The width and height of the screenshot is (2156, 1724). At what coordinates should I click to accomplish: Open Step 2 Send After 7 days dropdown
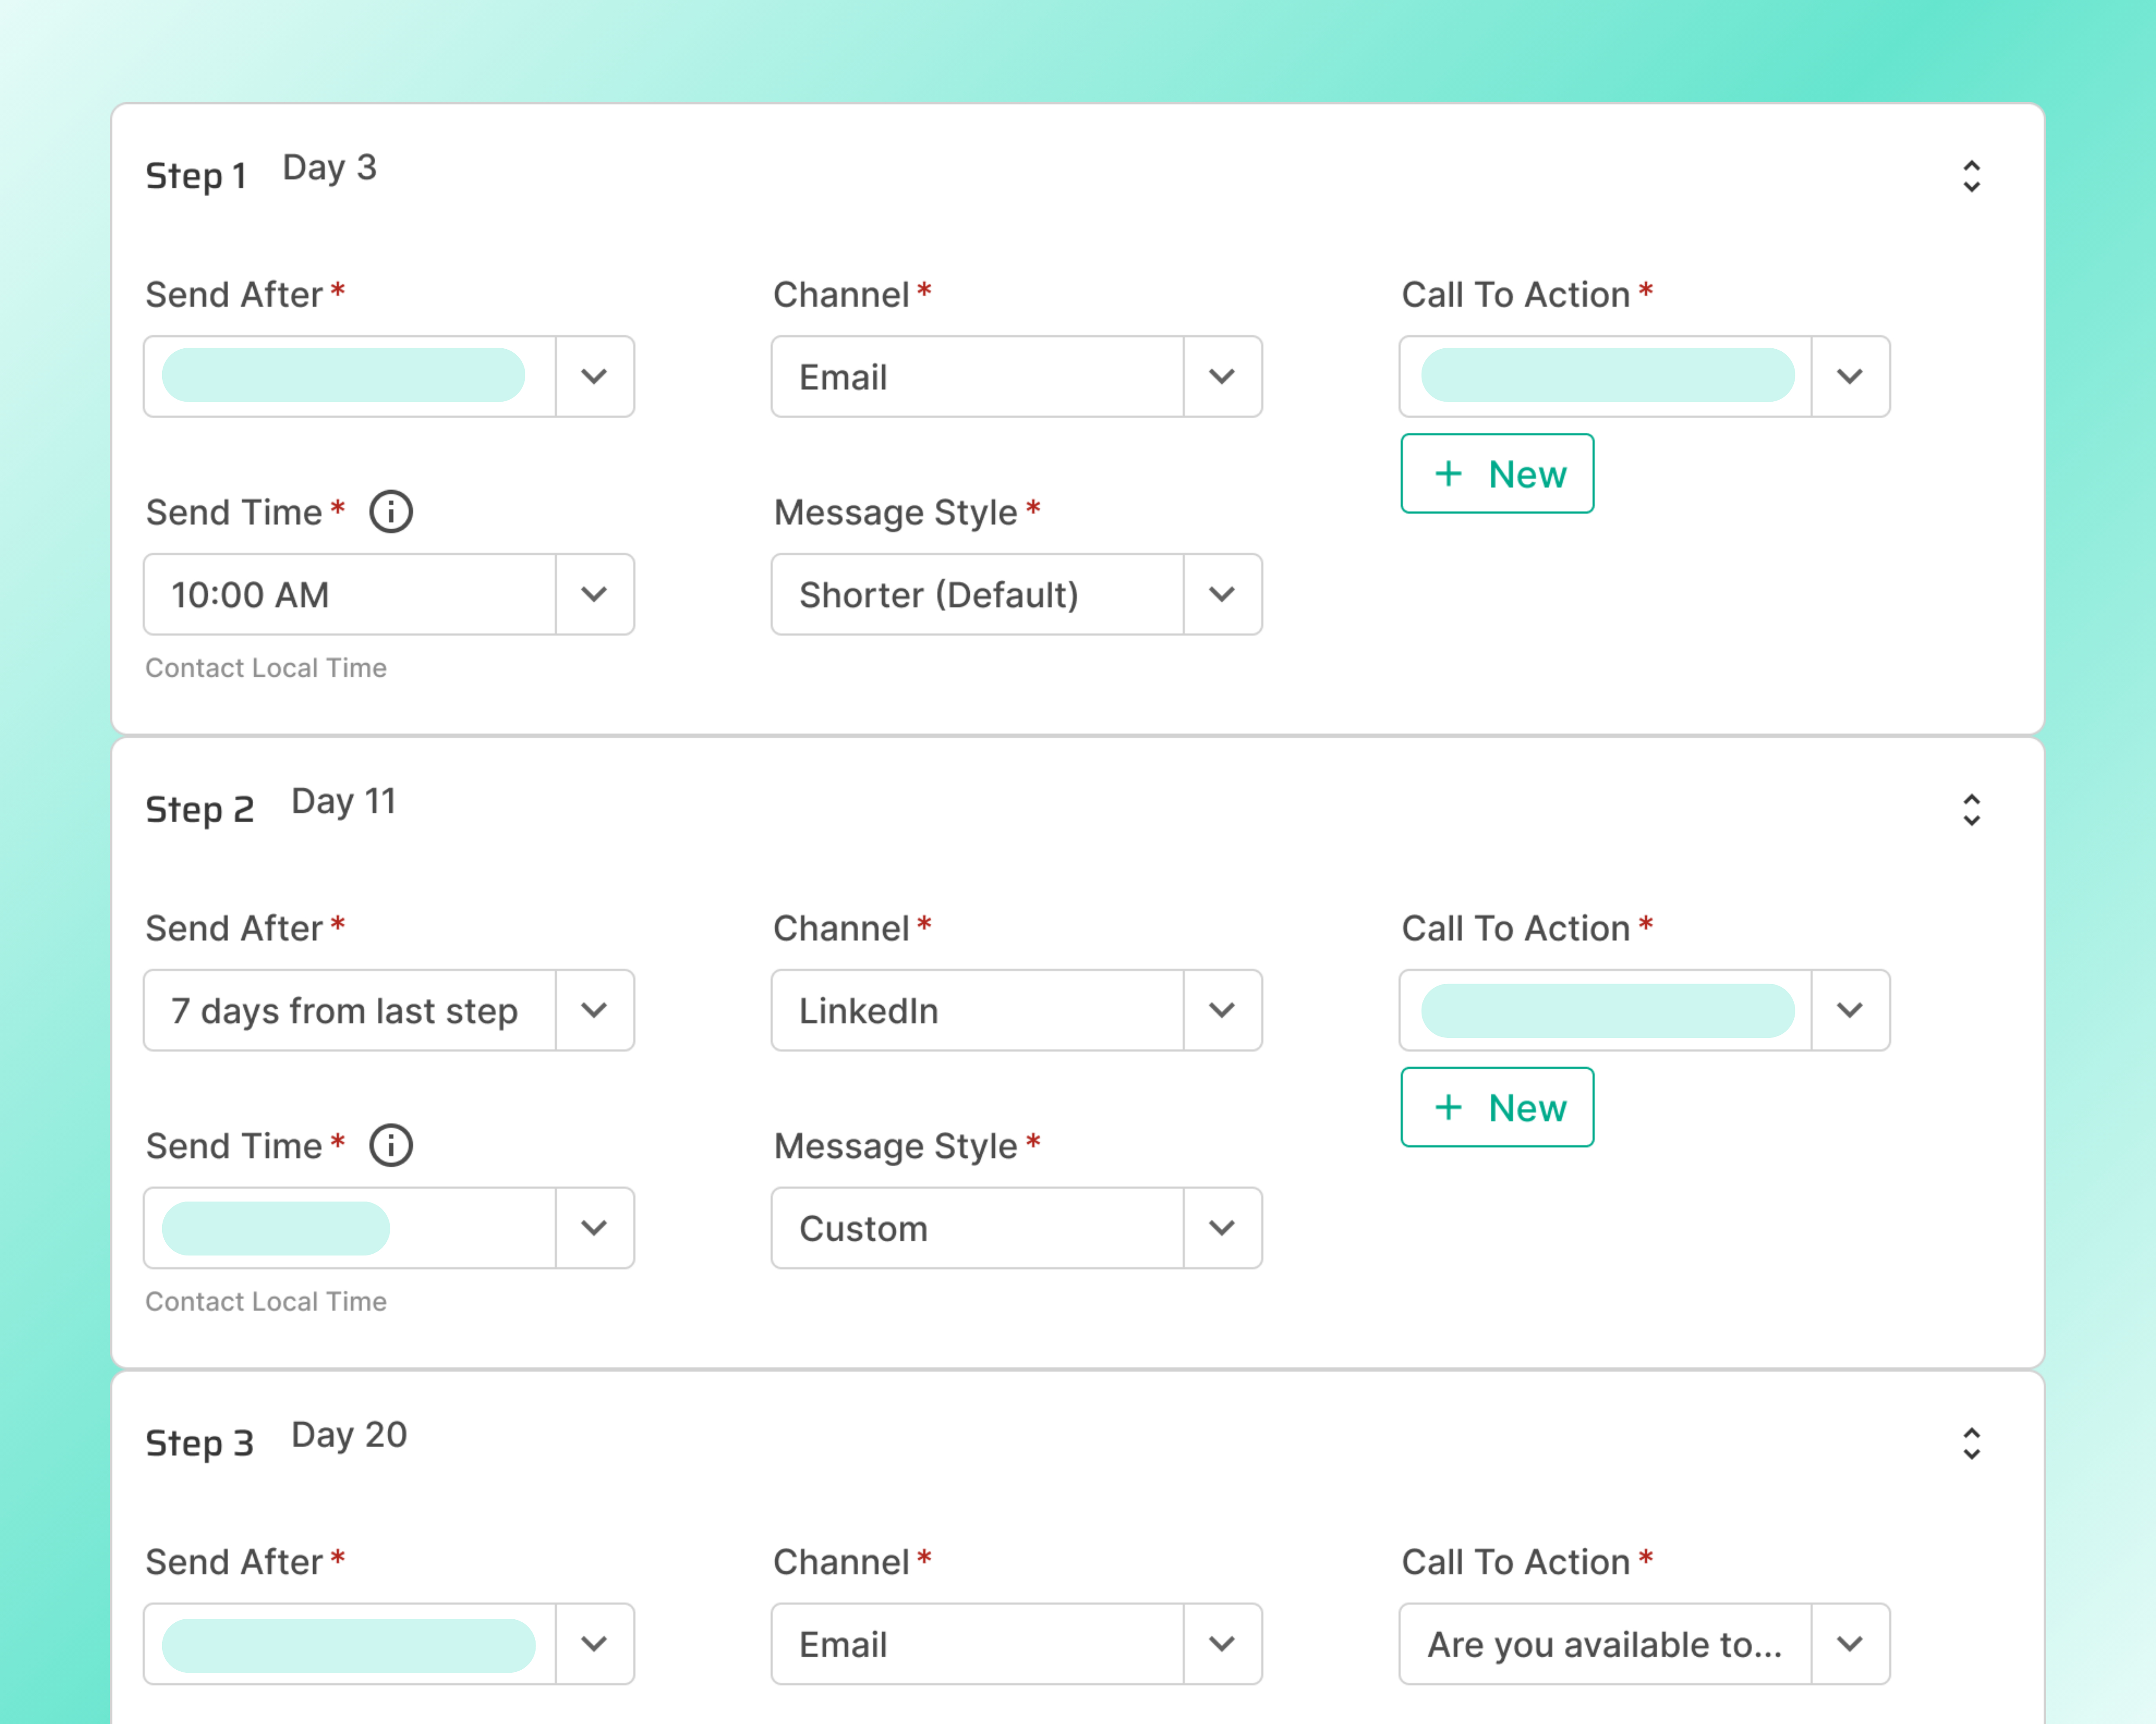389,1011
